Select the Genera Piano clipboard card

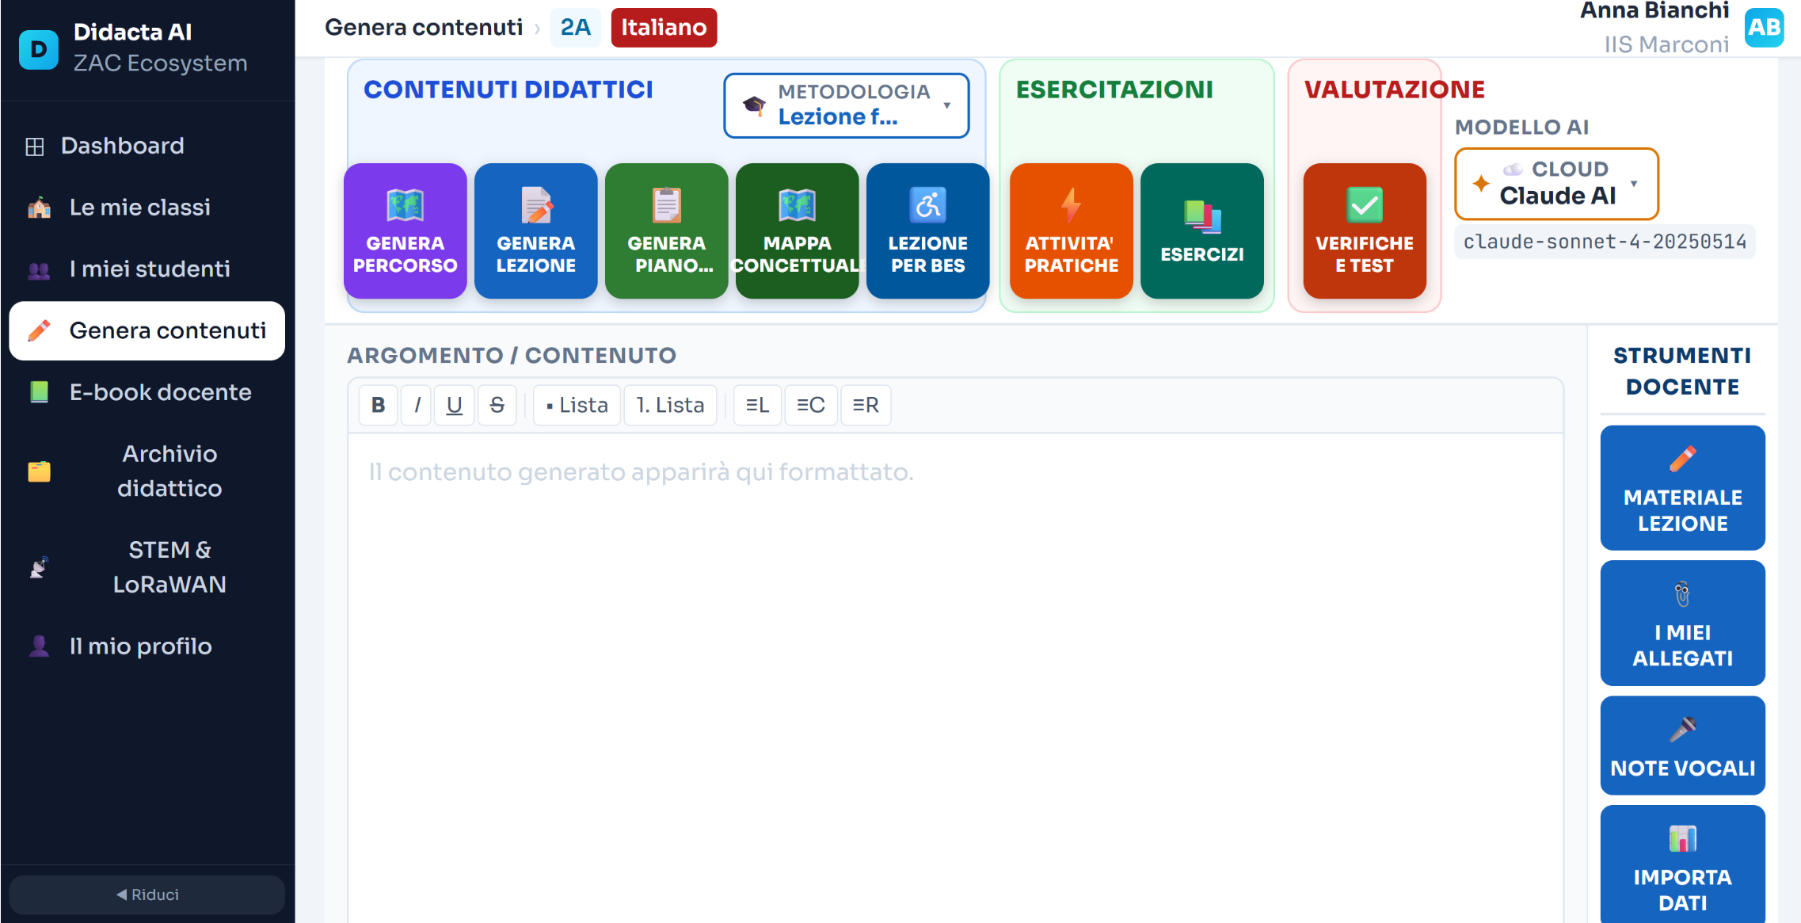[666, 231]
